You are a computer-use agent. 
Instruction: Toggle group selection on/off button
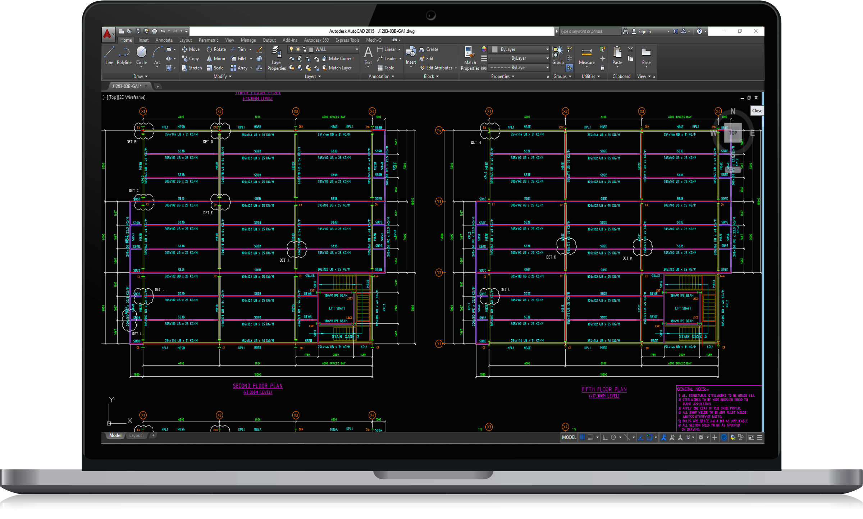569,68
